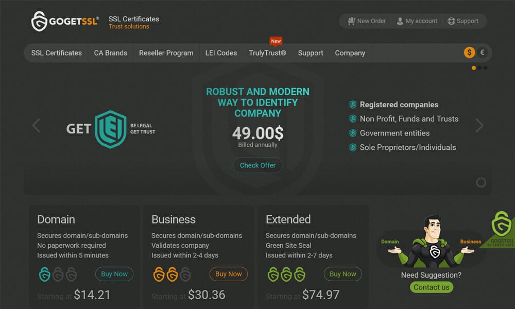This screenshot has width=515, height=309.
Task: Click the My account user icon
Action: click(400, 21)
